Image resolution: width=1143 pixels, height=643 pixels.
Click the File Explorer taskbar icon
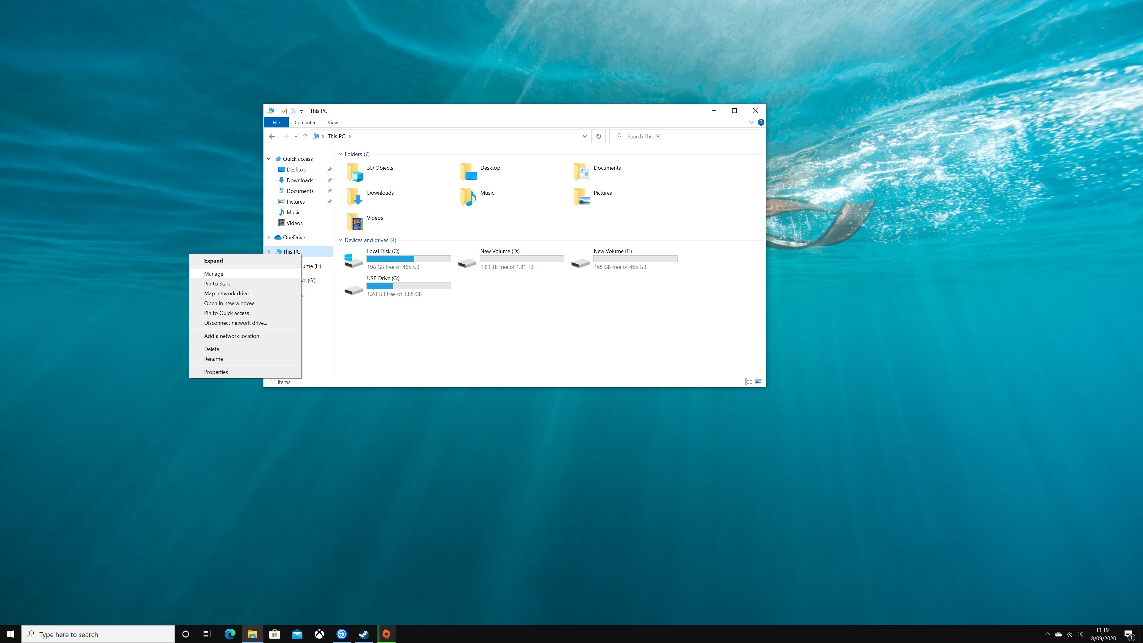(x=252, y=633)
